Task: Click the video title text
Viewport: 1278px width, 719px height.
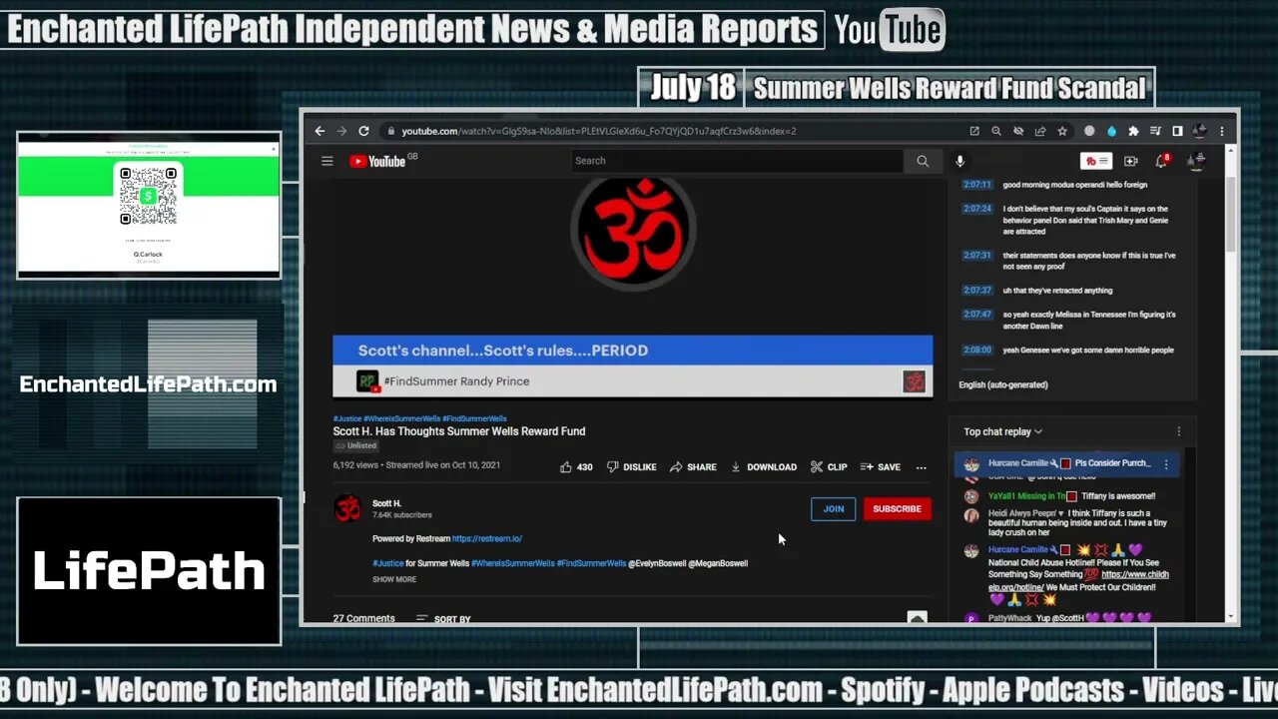Action: 459,431
